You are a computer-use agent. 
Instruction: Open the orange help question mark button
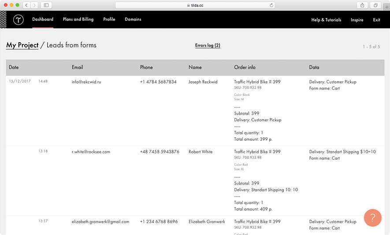click(372, 217)
